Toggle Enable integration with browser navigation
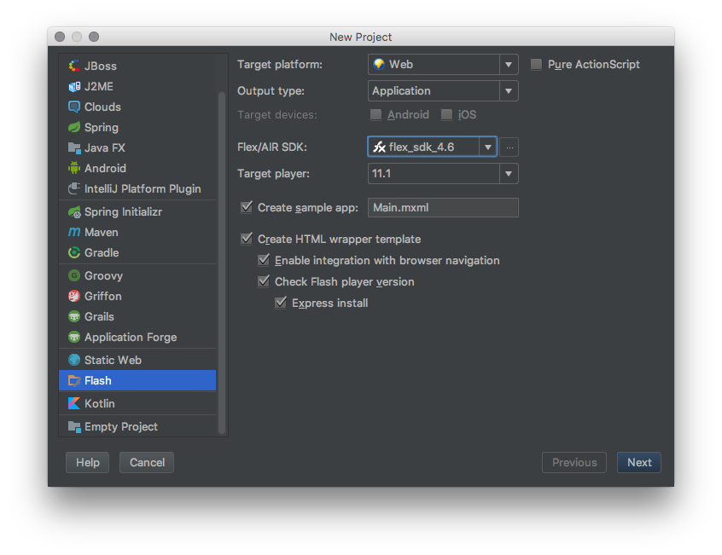The image size is (722, 555). pos(264,260)
